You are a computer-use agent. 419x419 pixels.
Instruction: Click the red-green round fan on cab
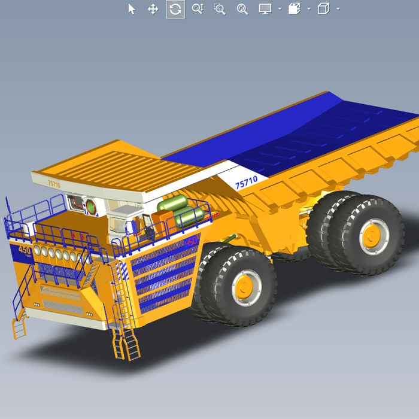[91, 207]
